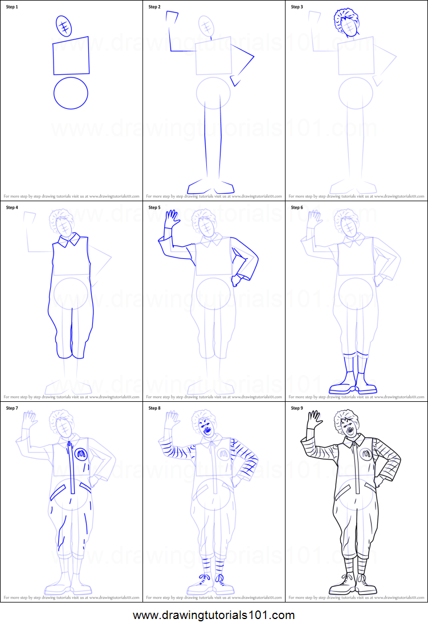Click the 'Step 5' label
Image resolution: width=428 pixels, height=631 pixels.
[x=154, y=207]
